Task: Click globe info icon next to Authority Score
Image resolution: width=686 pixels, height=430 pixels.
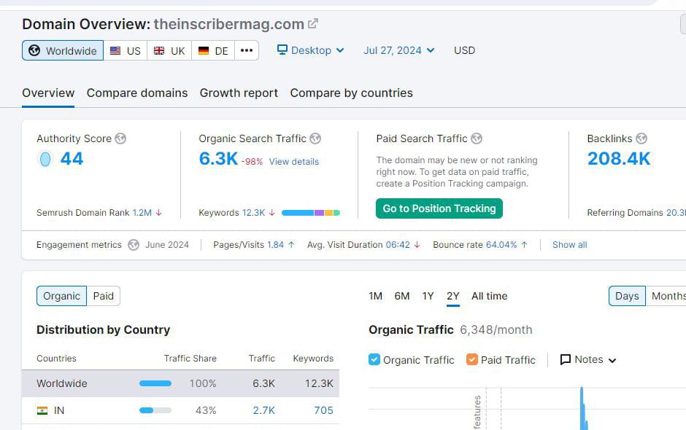Action: 120,138
